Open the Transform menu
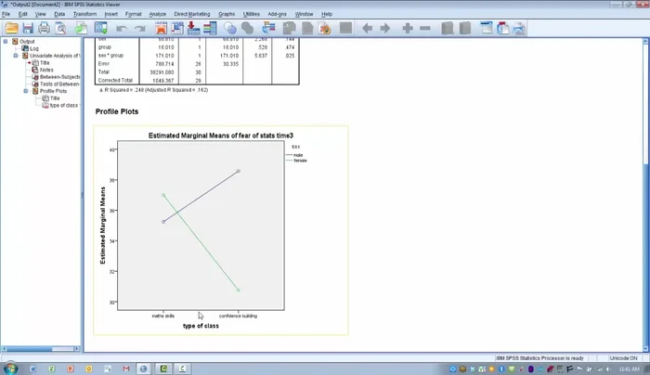650x375 pixels. (84, 14)
